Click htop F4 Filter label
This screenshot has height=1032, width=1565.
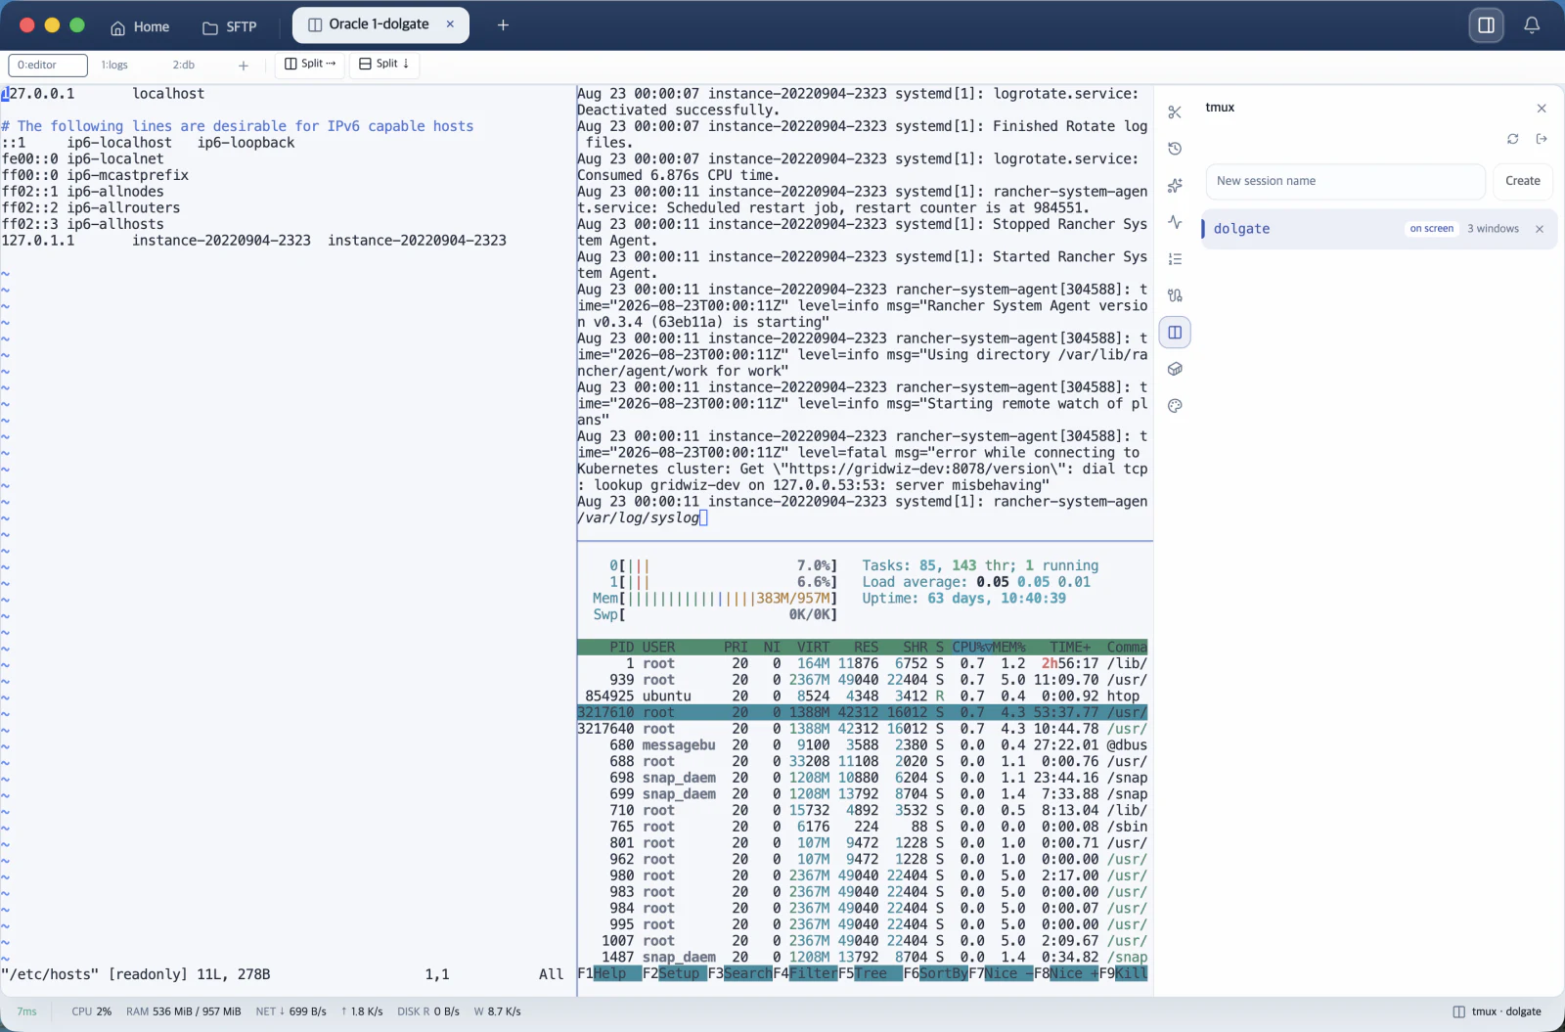[805, 973]
